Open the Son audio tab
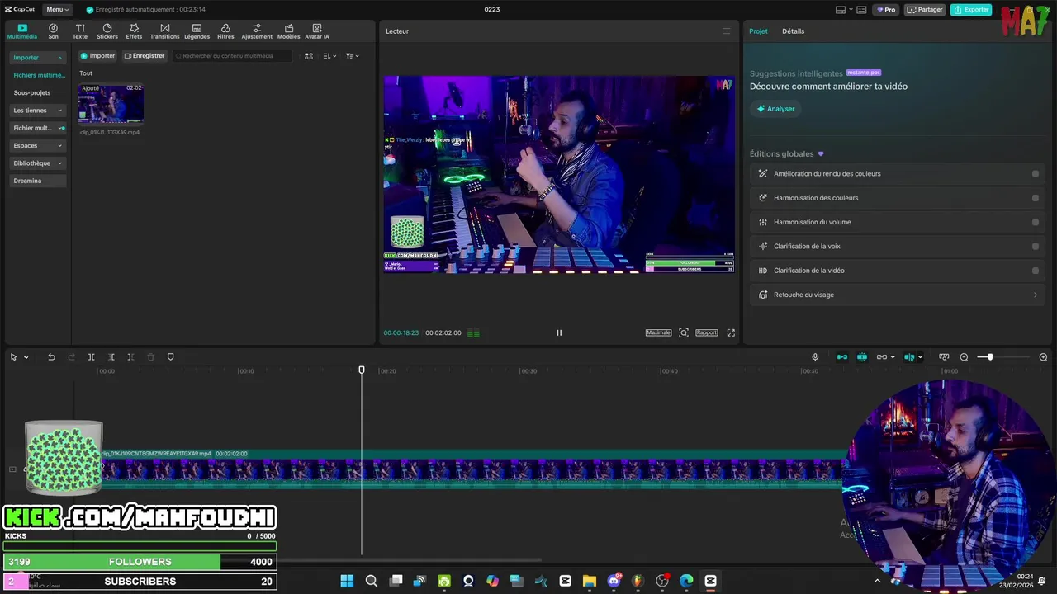Screen dimensions: 1057x594 point(53,31)
